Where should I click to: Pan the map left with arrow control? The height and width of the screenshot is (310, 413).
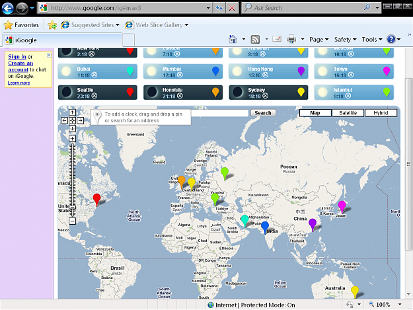tap(64, 120)
